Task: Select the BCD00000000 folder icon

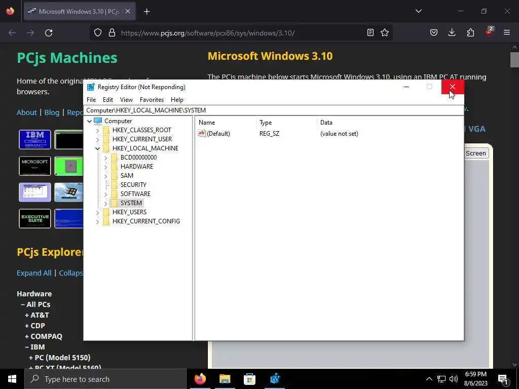Action: [x=114, y=157]
